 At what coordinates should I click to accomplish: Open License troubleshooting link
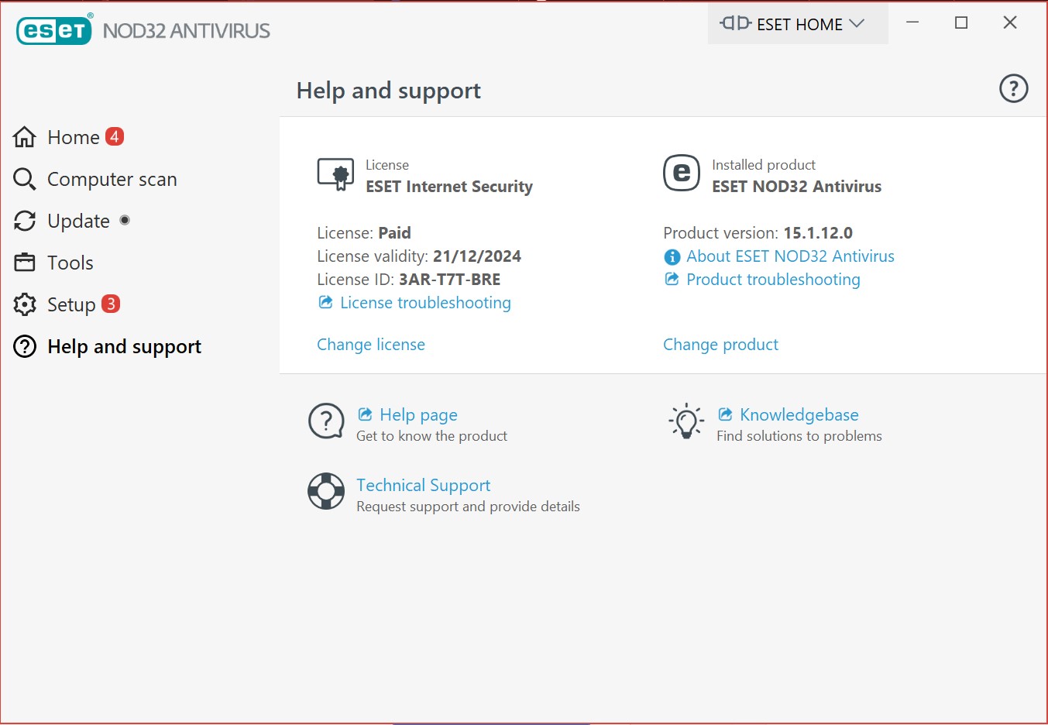click(425, 303)
